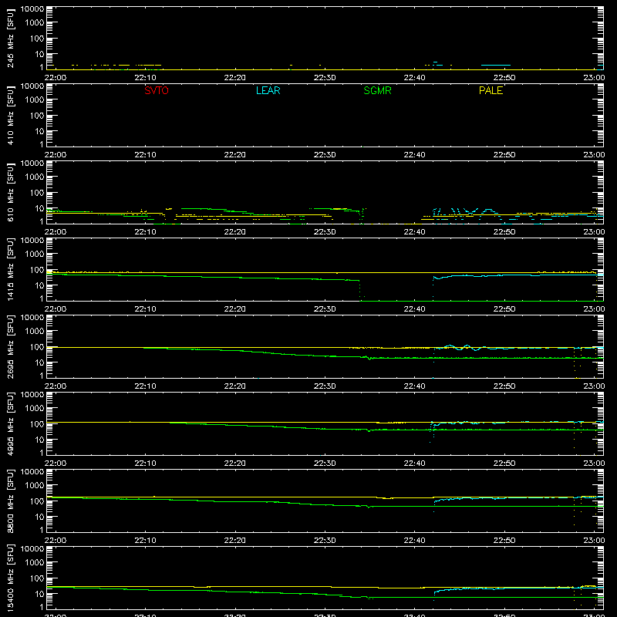Image resolution: width=617 pixels, height=617 pixels.
Task: Click 22:50 tick label of 410 MHz panel
Action: (x=504, y=155)
